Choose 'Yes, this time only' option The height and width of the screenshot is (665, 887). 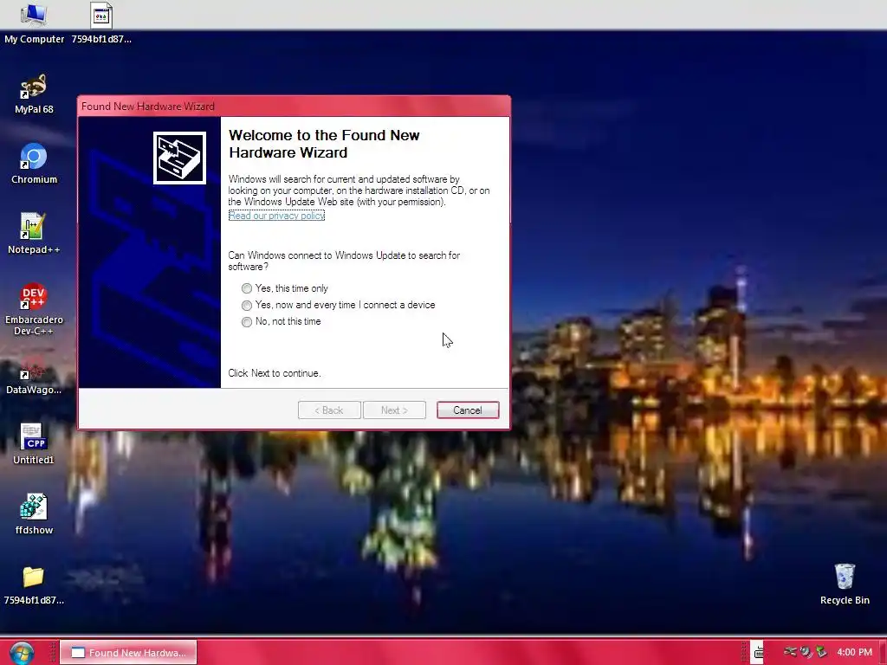(284, 288)
